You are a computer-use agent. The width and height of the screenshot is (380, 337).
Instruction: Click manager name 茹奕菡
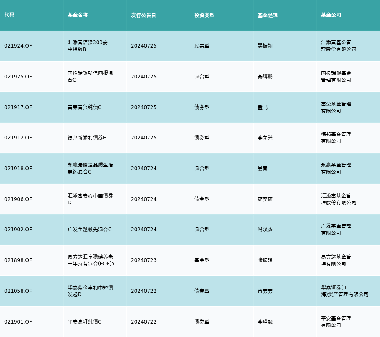[265, 199]
